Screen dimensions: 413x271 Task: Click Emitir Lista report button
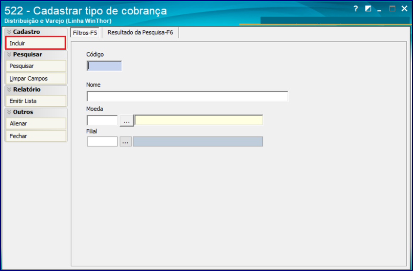[36, 101]
